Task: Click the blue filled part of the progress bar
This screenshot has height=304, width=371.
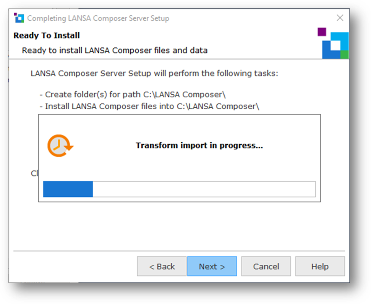Action: tap(68, 189)
